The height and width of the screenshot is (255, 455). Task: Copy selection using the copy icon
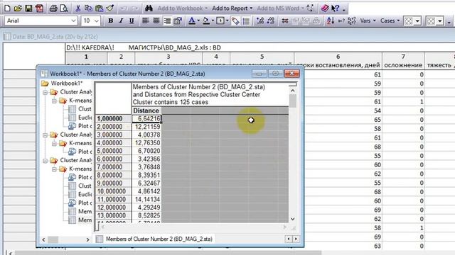tap(88, 8)
